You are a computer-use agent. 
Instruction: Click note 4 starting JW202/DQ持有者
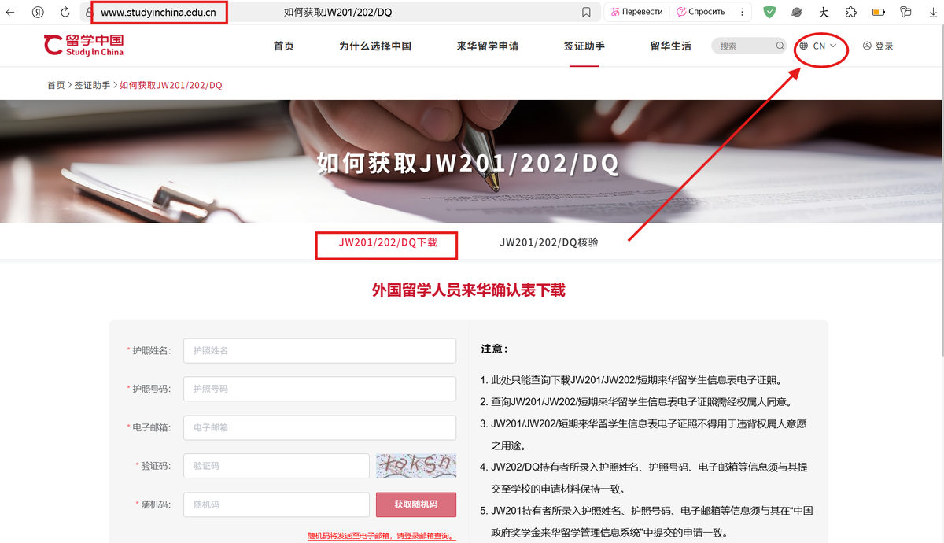pyautogui.click(x=644, y=478)
